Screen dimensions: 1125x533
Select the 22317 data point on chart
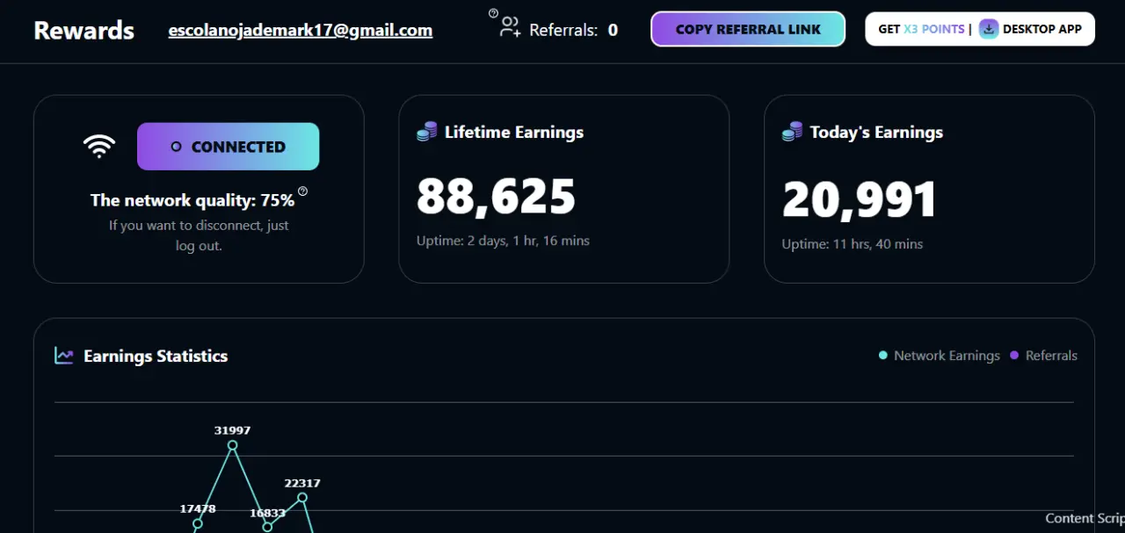click(302, 498)
